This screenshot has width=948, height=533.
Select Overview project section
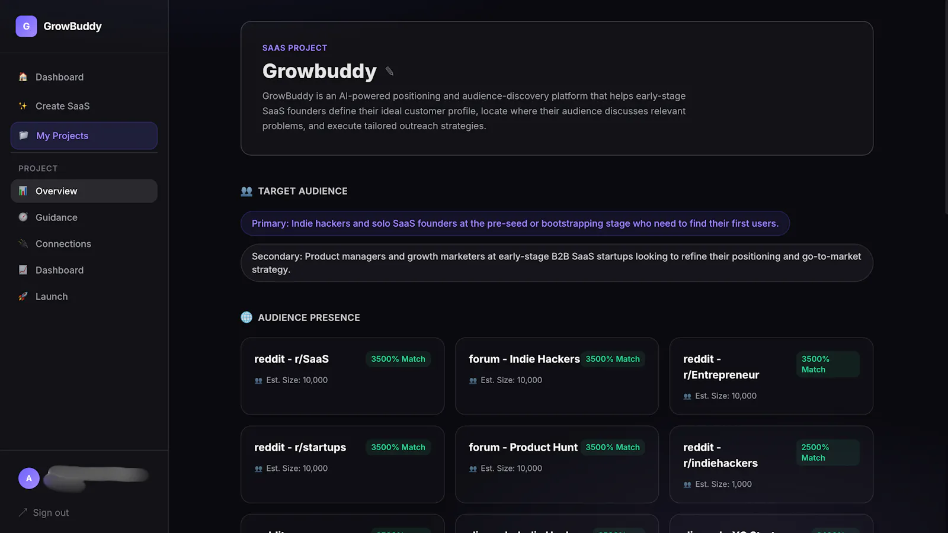tap(84, 191)
